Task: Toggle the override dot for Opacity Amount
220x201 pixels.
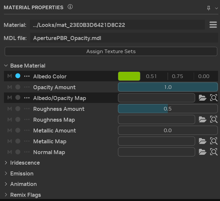Action: (18, 87)
